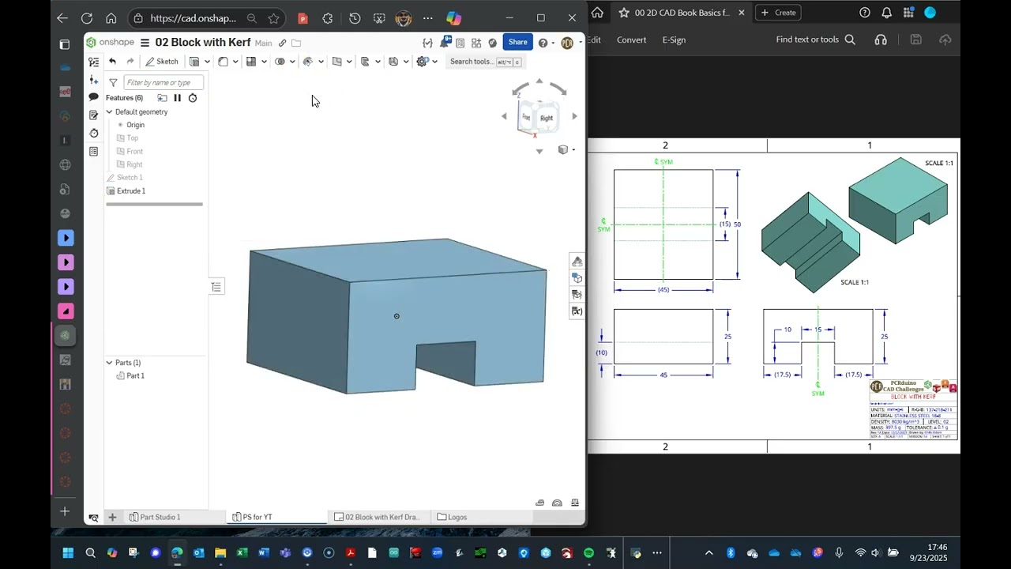Open the configuration panel list icon
The height and width of the screenshot is (569, 1011).
pyautogui.click(x=216, y=287)
